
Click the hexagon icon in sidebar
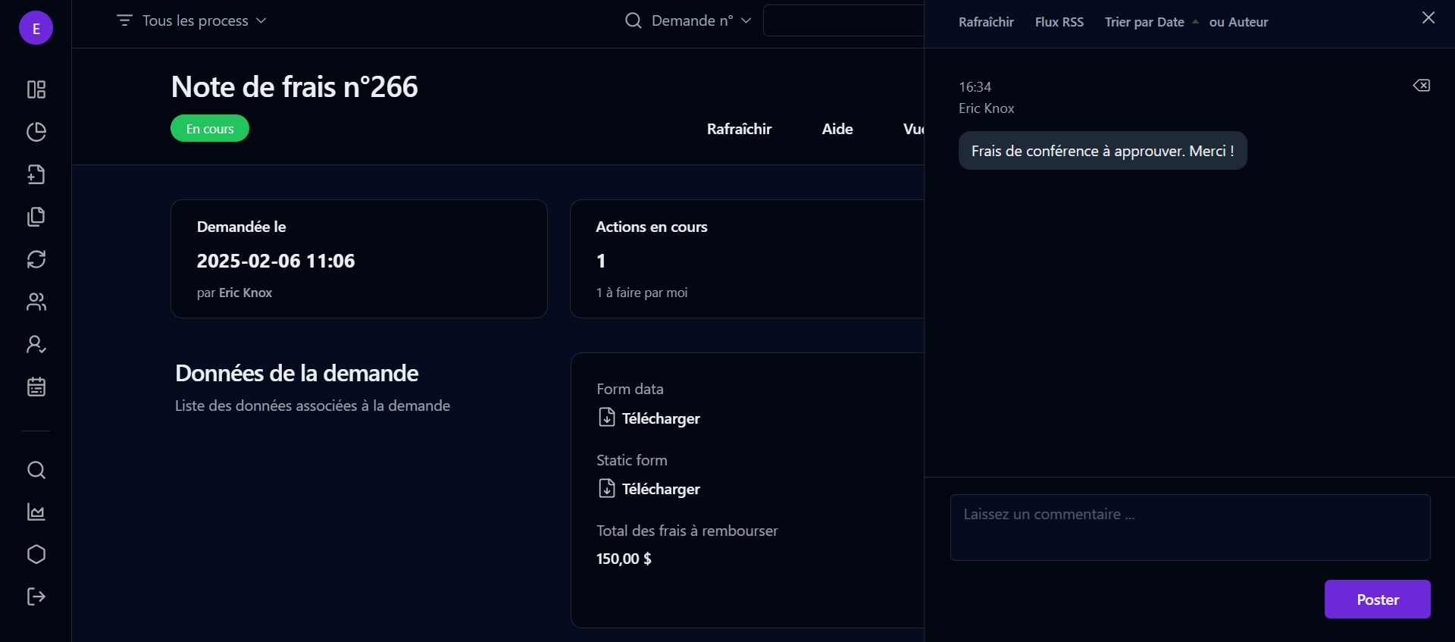36,554
